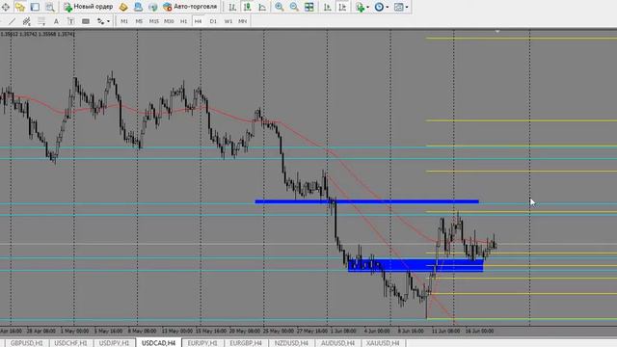Screen dimensions: 617x347
Task: Switch timeframe to M15
Action: (x=154, y=21)
